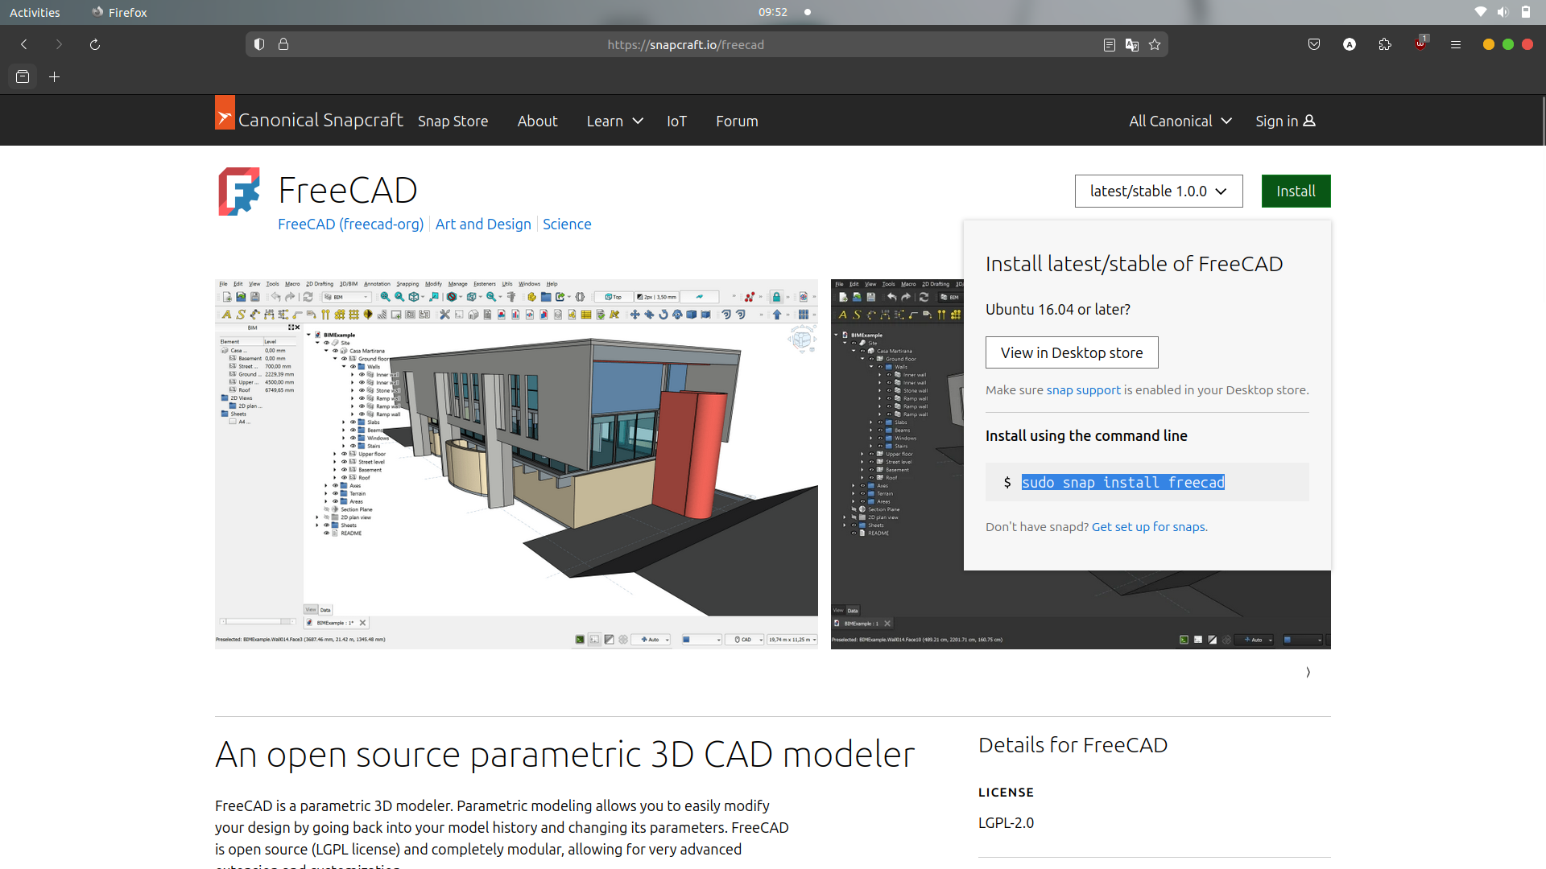Click View in Desktop store button
Image resolution: width=1546 pixels, height=869 pixels.
(1072, 352)
